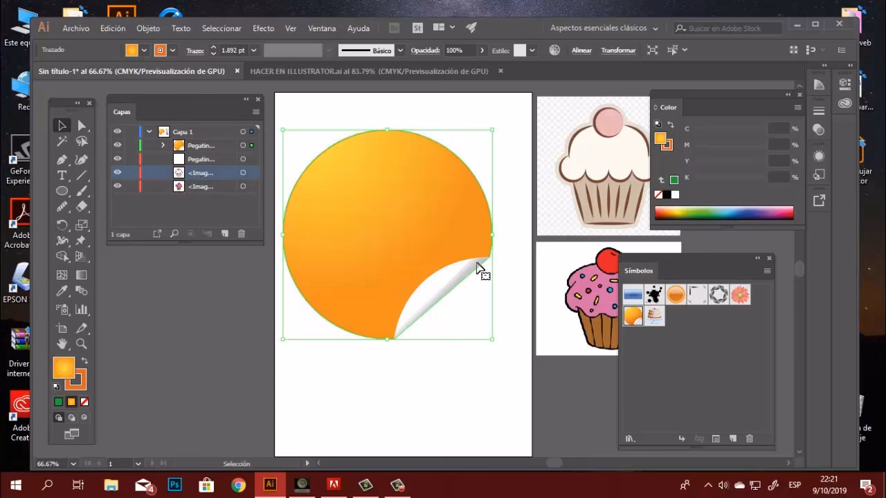Screen dimensions: 886x498
Task: Select the Rotate tool
Action: [62, 225]
